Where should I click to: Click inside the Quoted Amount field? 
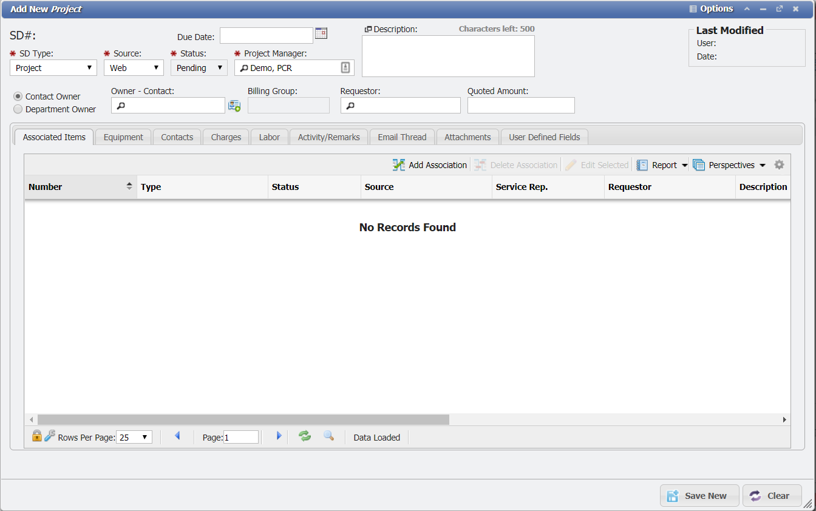[520, 105]
